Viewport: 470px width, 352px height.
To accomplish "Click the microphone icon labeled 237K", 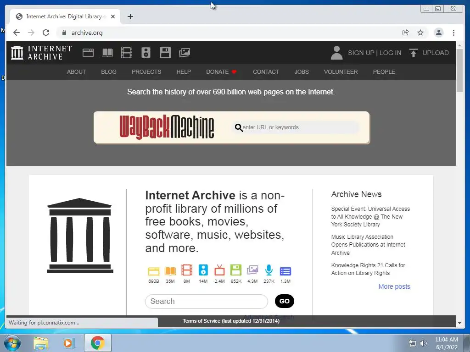I will click(x=269, y=270).
